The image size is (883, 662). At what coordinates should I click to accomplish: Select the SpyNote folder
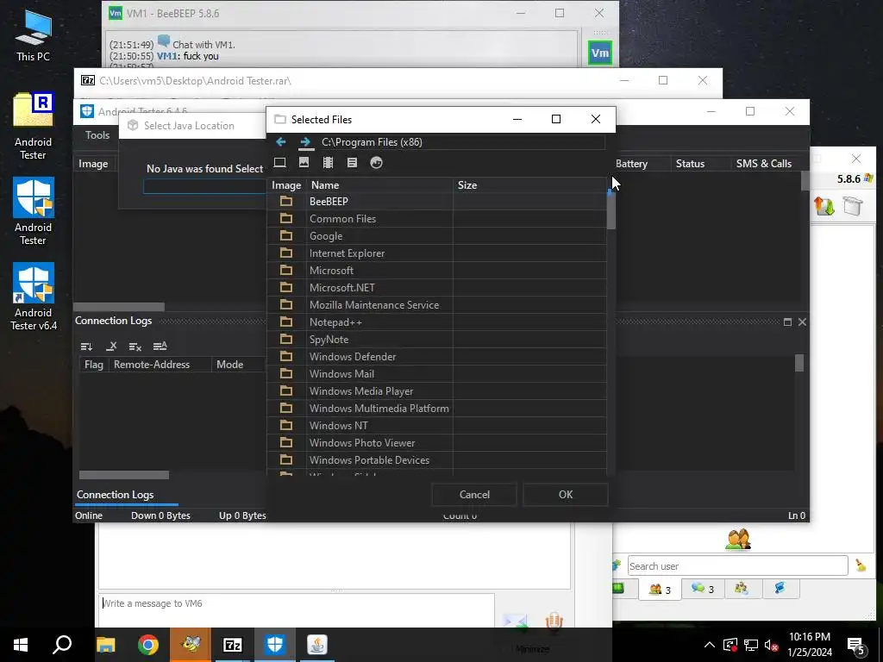(437, 340)
